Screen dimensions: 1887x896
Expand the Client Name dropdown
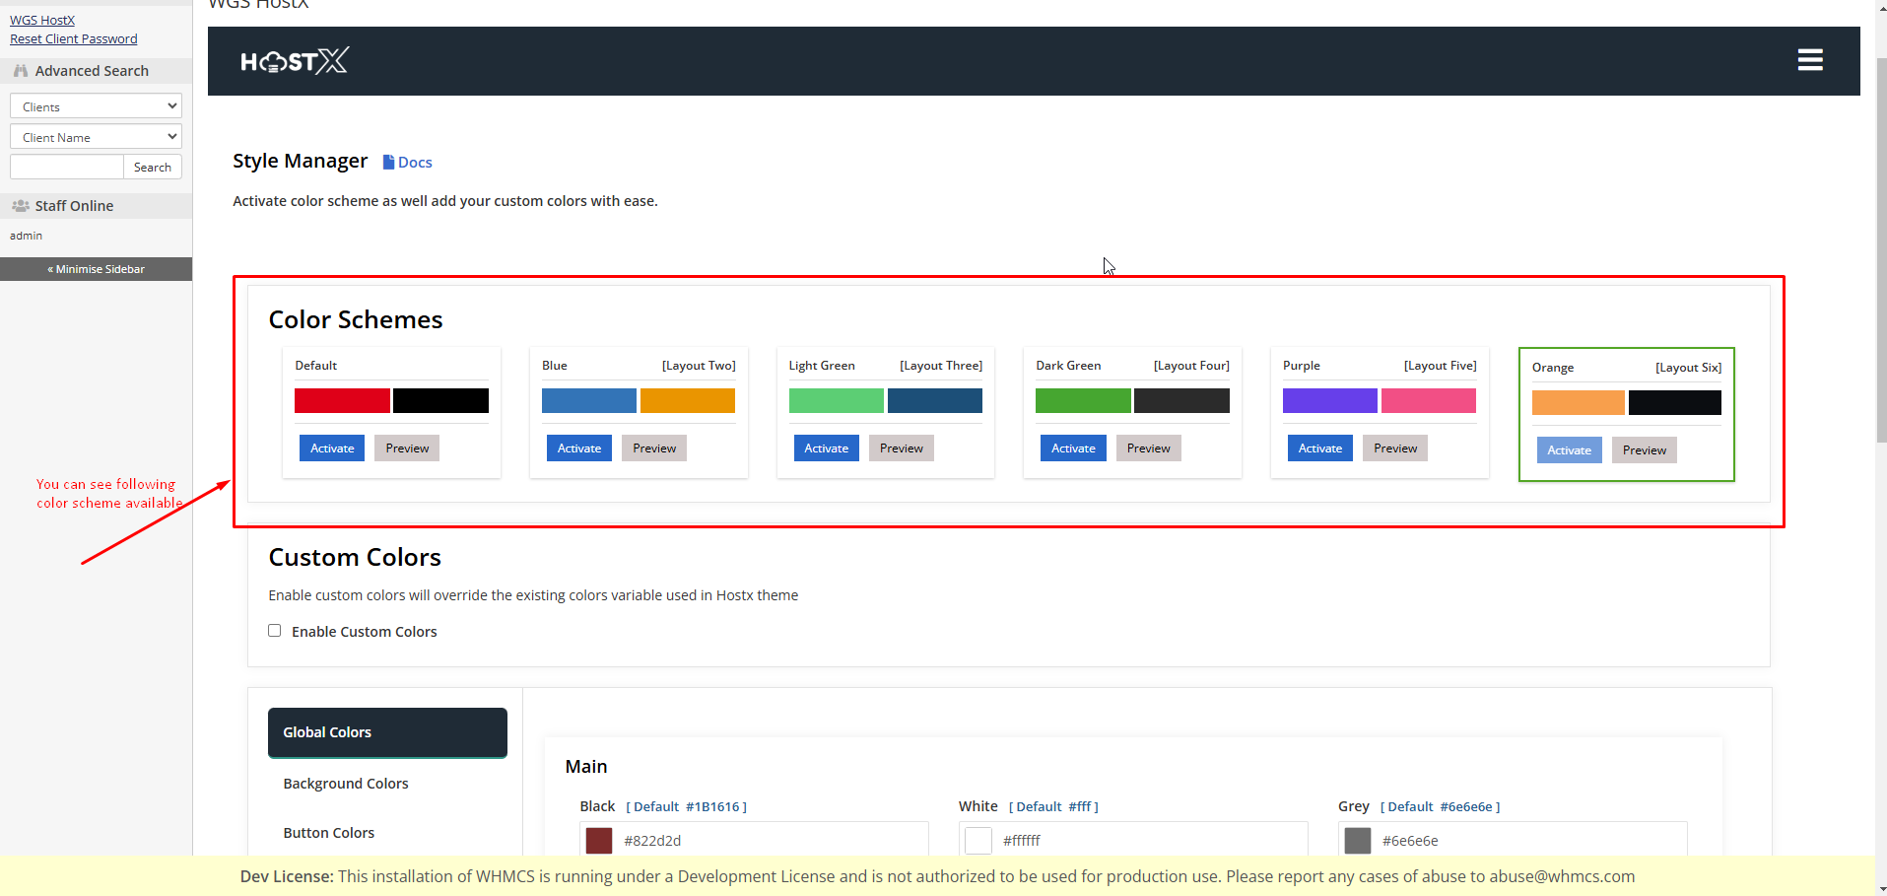pyautogui.click(x=96, y=137)
